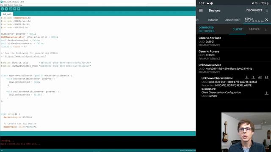Click the class MyServerCallbacks line
The width and height of the screenshot is (271, 152).
pyautogui.click(x=36, y=76)
